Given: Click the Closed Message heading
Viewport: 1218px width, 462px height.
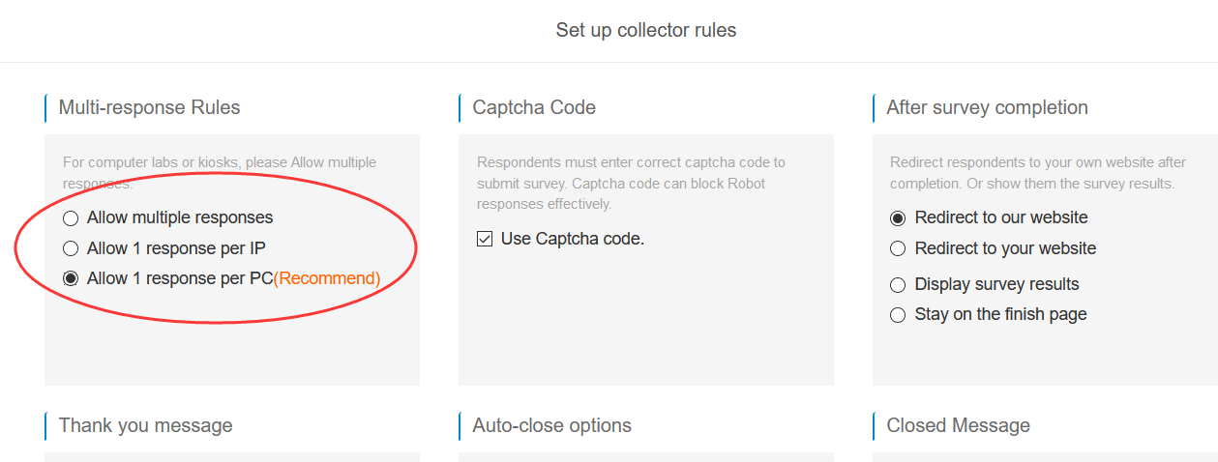Looking at the screenshot, I should tap(958, 426).
